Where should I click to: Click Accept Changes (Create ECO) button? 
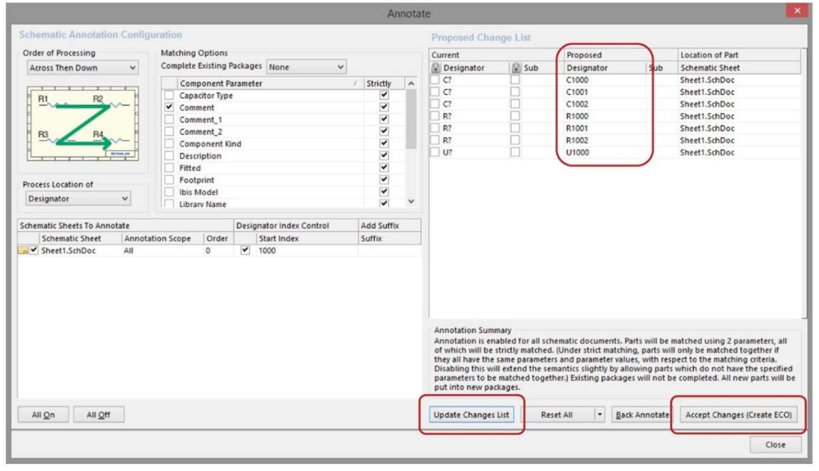pos(738,415)
